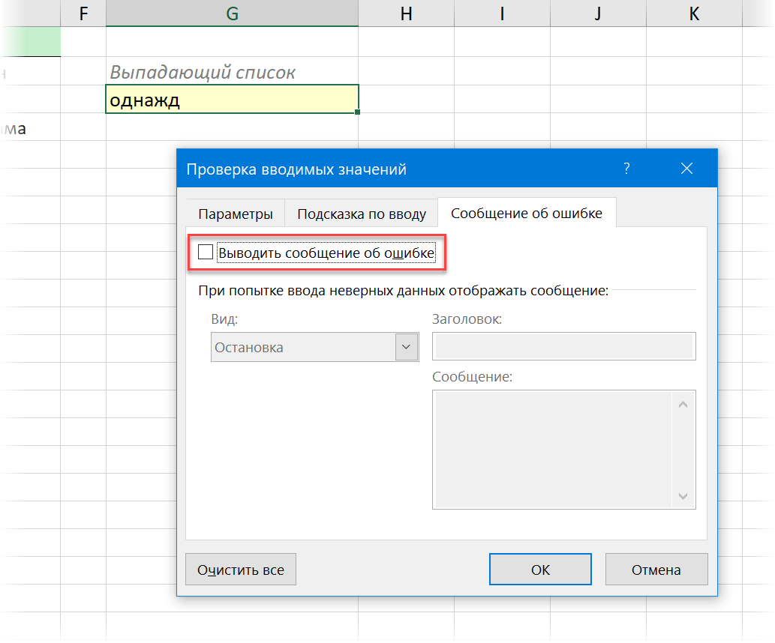This screenshot has width=775, height=643.
Task: Cancel with the Отмена button
Action: coord(656,570)
